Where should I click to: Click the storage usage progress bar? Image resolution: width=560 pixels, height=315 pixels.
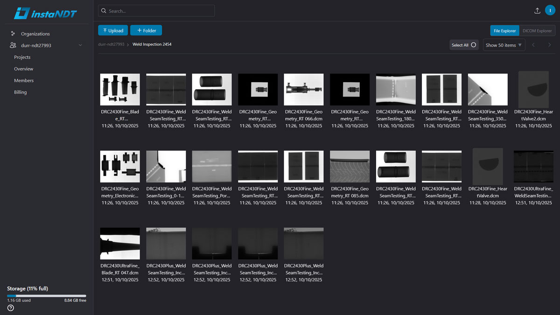pos(47,295)
